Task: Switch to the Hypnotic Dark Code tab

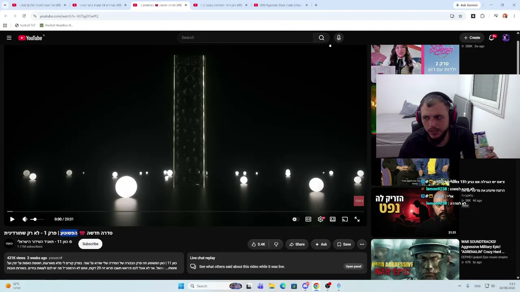Action: tap(281, 5)
